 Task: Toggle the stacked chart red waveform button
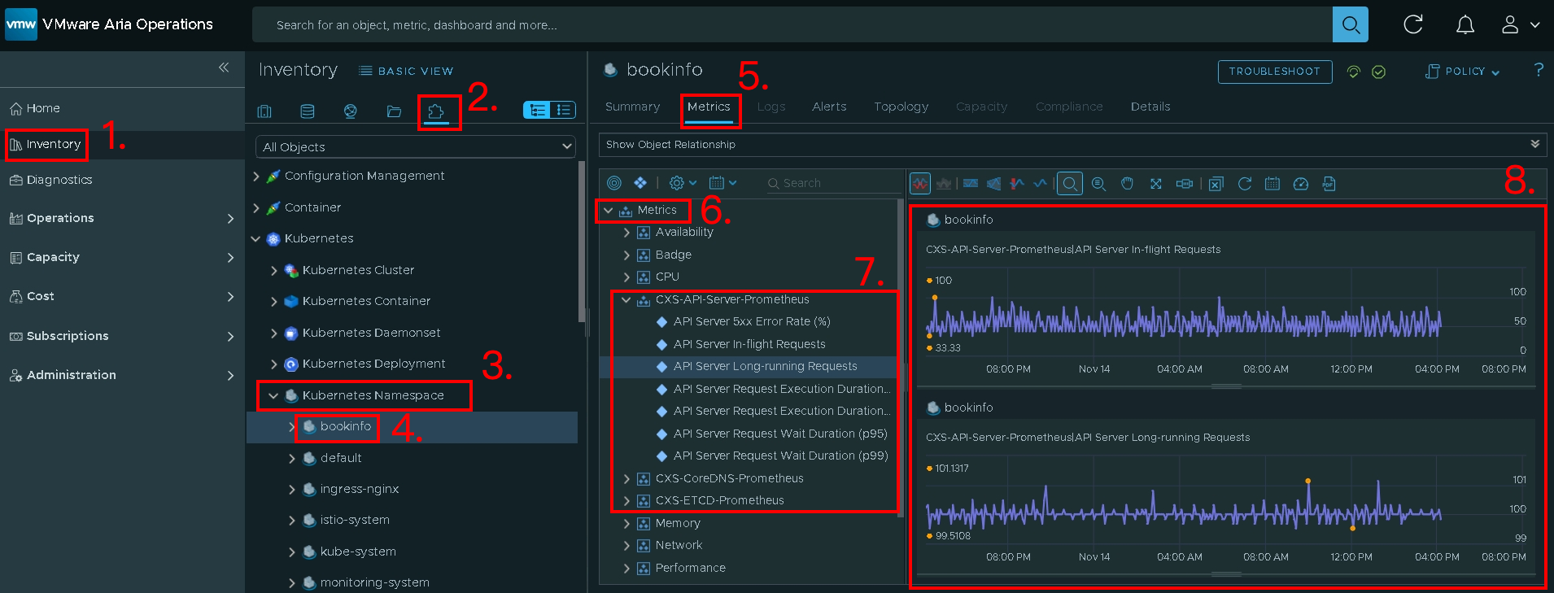920,184
